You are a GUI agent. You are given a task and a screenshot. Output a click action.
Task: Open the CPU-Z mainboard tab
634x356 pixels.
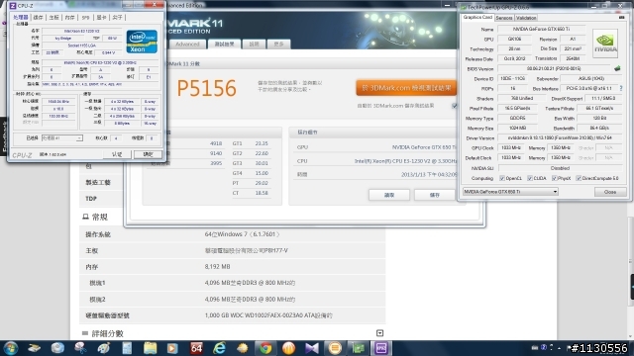point(53,18)
